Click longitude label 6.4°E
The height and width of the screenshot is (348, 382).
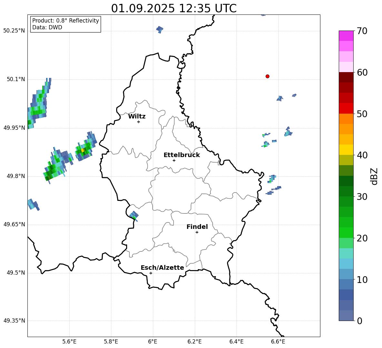(236, 342)
